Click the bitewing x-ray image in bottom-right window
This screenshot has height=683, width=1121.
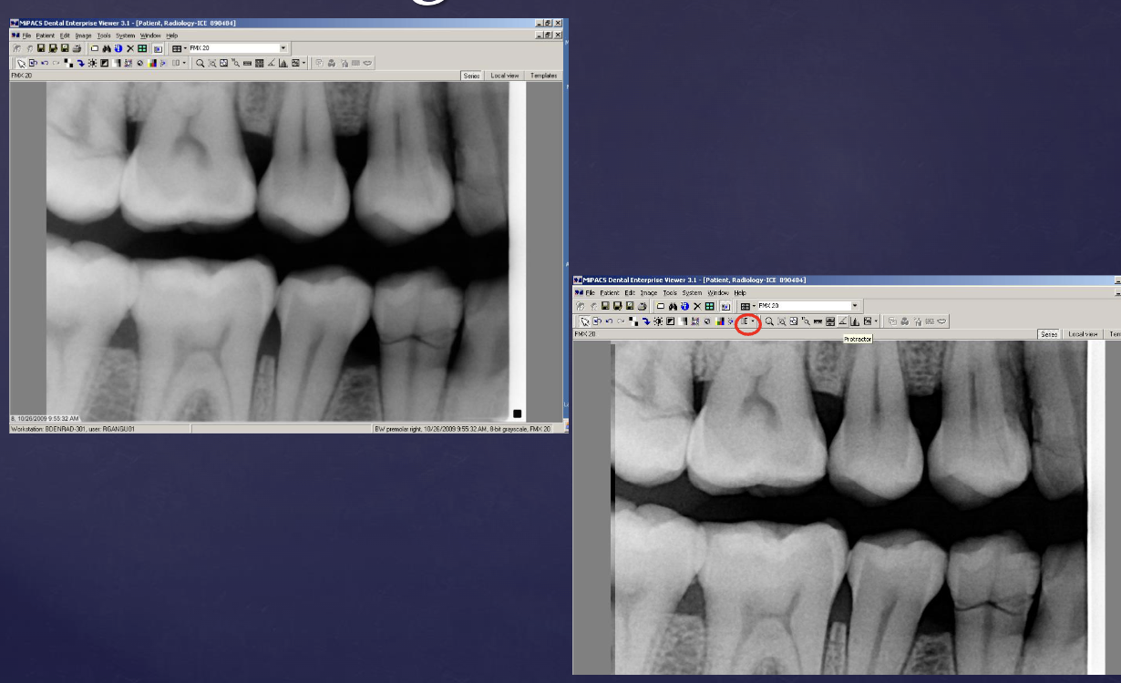point(857,507)
